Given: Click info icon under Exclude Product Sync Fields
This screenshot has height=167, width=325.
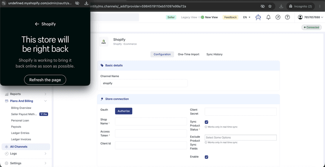Looking at the screenshot, I should tap(206, 142).
